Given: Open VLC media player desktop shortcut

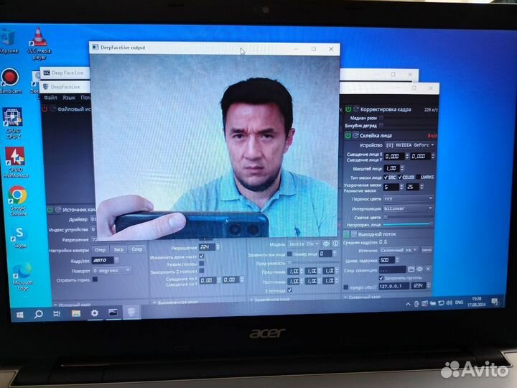Looking at the screenshot, I should [39, 44].
